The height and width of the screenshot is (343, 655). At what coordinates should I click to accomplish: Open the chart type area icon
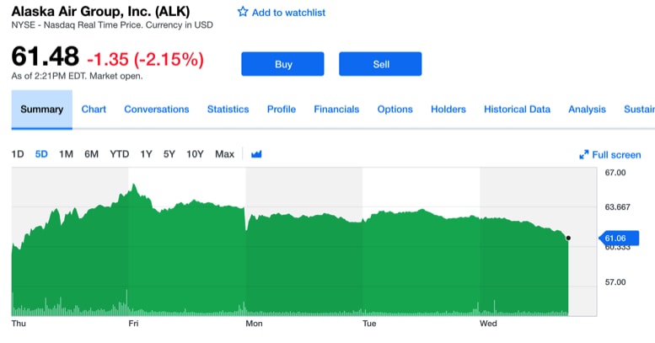[x=256, y=154]
